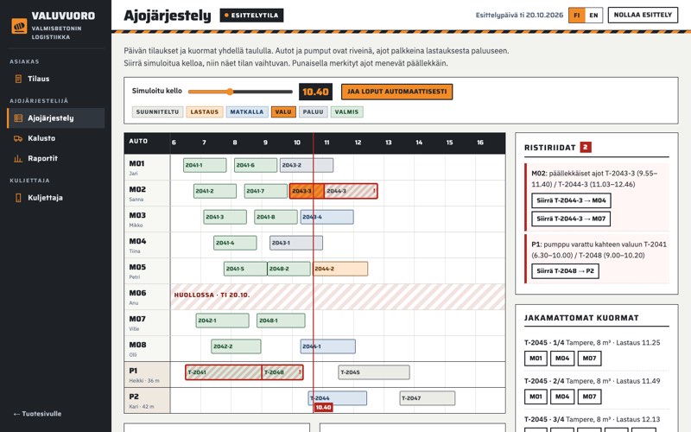The height and width of the screenshot is (432, 691).
Task: Select the conflicting 2044-3 run bar
Action: 351,191
